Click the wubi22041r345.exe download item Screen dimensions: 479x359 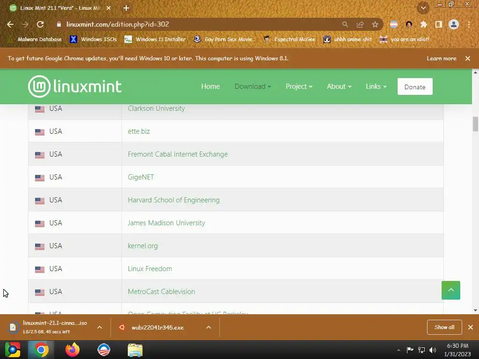(152, 327)
